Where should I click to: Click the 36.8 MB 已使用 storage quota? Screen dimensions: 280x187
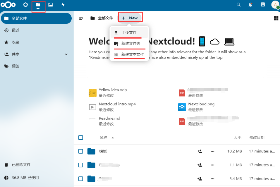(x=36, y=178)
